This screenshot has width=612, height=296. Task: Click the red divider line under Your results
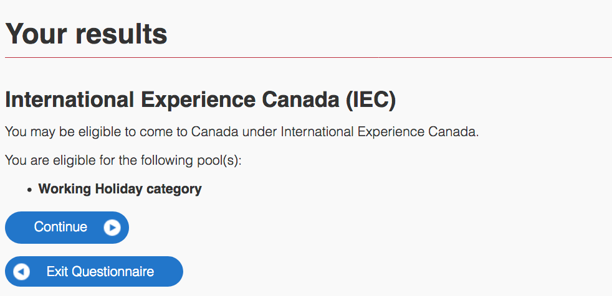[x=308, y=58]
